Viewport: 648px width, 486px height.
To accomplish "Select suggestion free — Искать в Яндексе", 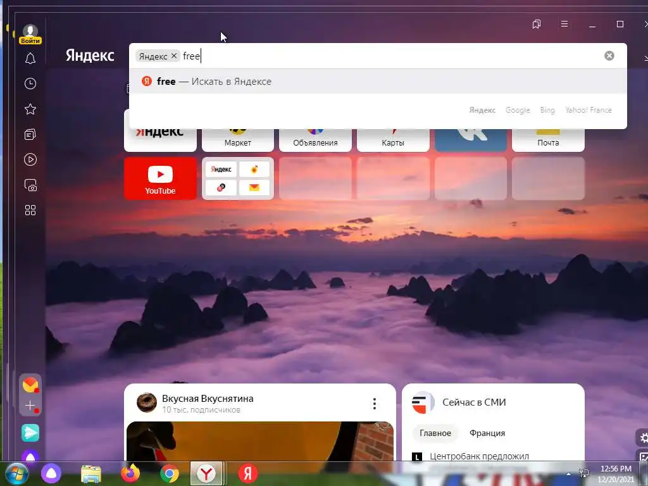I will pos(378,82).
